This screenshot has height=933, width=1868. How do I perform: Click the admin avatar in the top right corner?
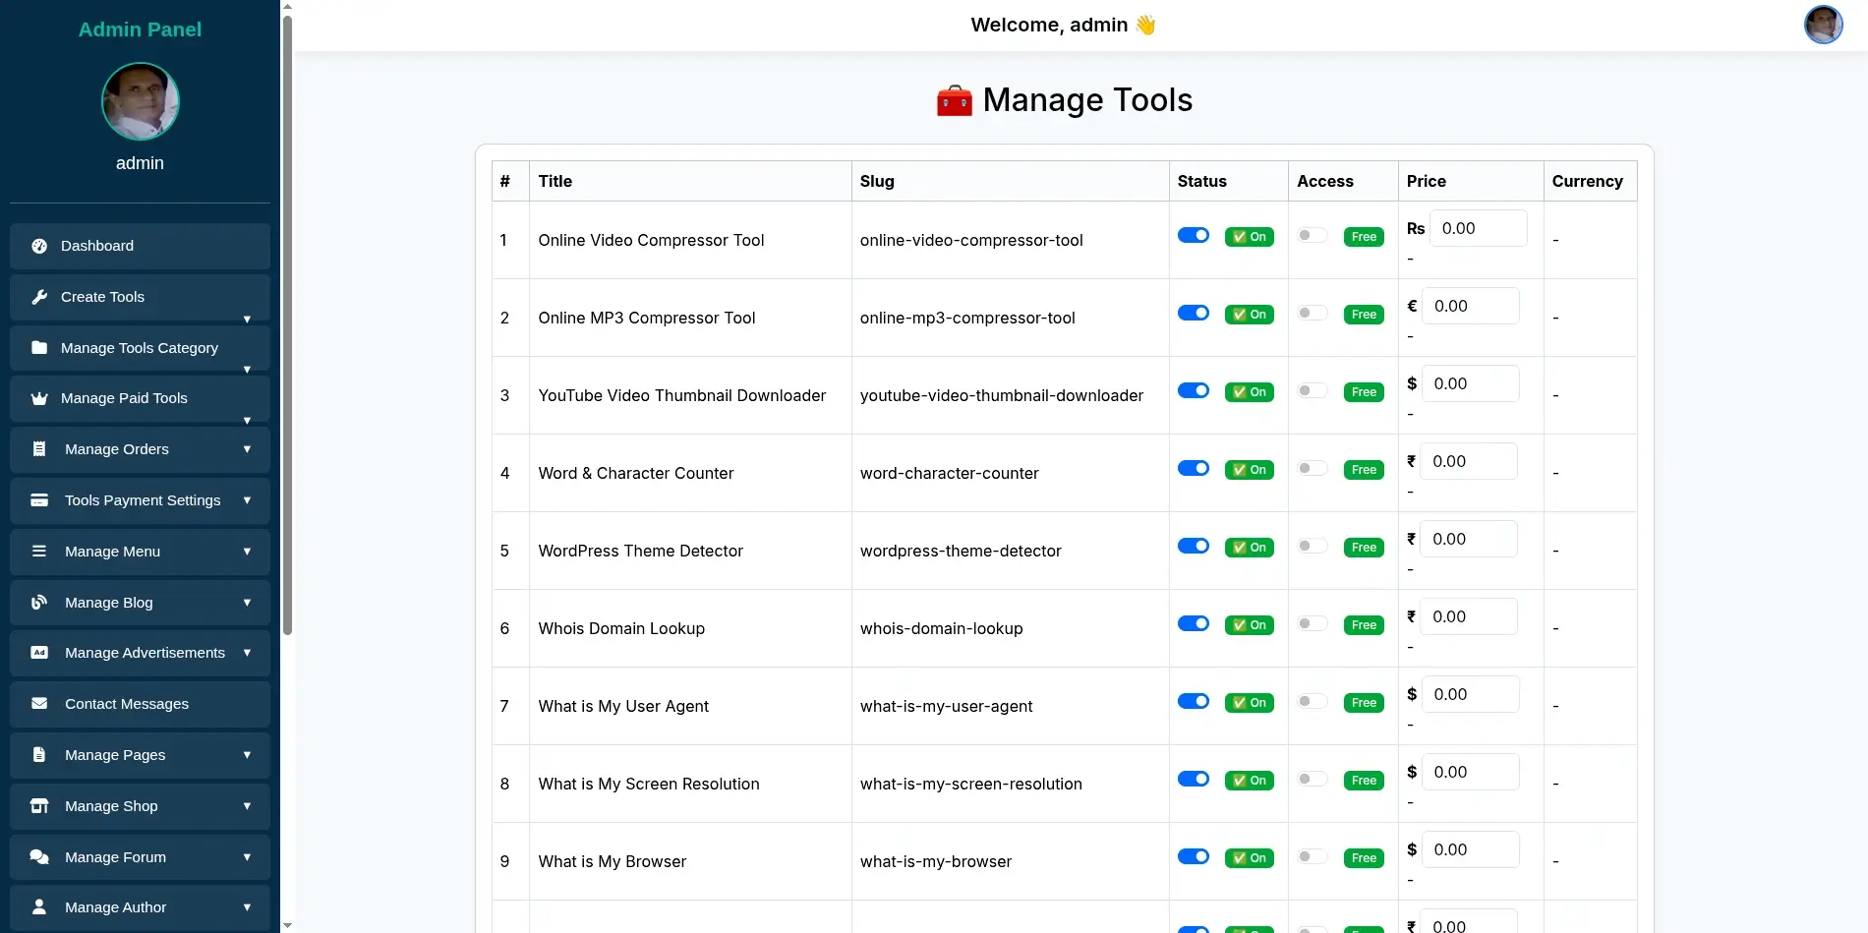(1824, 25)
